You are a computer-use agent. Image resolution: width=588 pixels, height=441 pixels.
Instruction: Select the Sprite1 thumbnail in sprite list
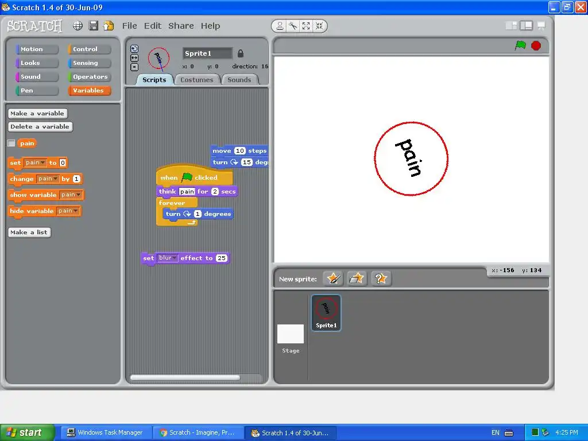(x=326, y=313)
